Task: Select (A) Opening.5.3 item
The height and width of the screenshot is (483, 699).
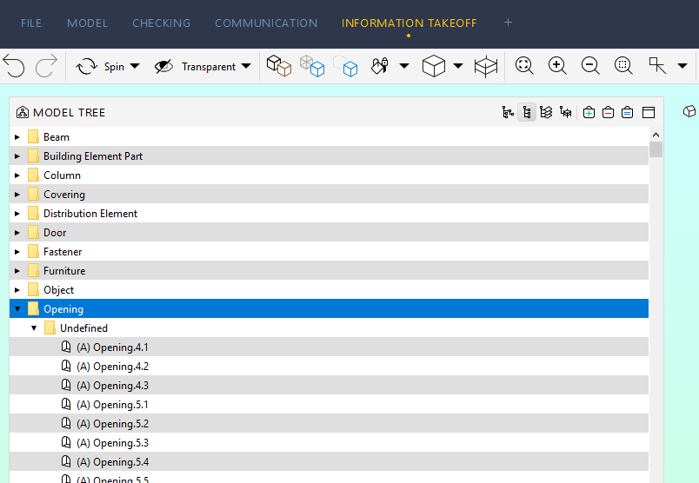Action: [x=329, y=443]
